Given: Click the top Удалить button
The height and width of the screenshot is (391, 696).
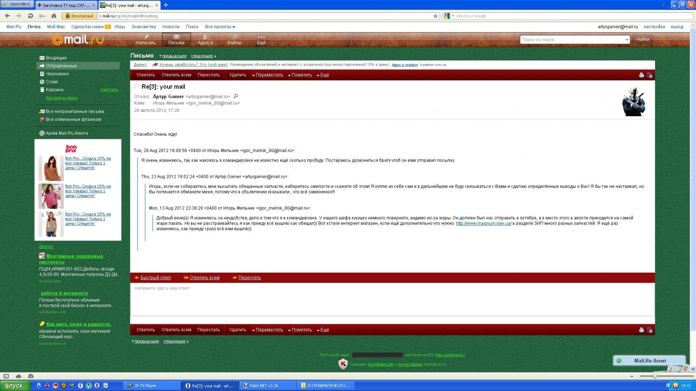Looking at the screenshot, I should coord(238,75).
